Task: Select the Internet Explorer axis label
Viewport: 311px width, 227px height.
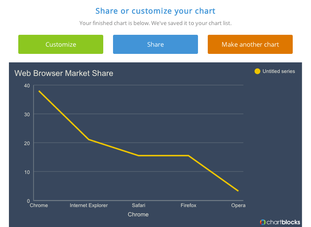Action: tap(89, 205)
